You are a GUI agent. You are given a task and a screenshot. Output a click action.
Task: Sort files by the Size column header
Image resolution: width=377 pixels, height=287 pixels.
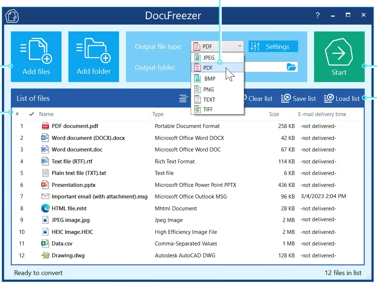click(274, 114)
